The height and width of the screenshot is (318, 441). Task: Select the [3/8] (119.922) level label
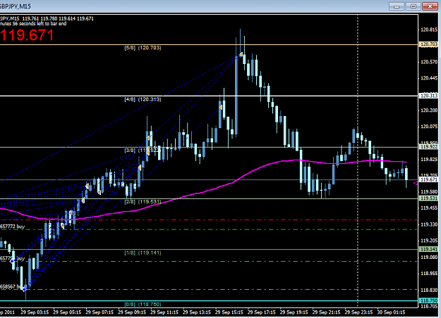tap(143, 151)
